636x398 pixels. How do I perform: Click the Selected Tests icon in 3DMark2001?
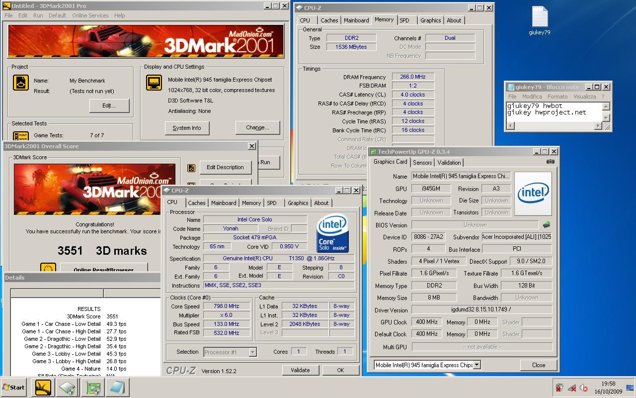tap(20, 136)
